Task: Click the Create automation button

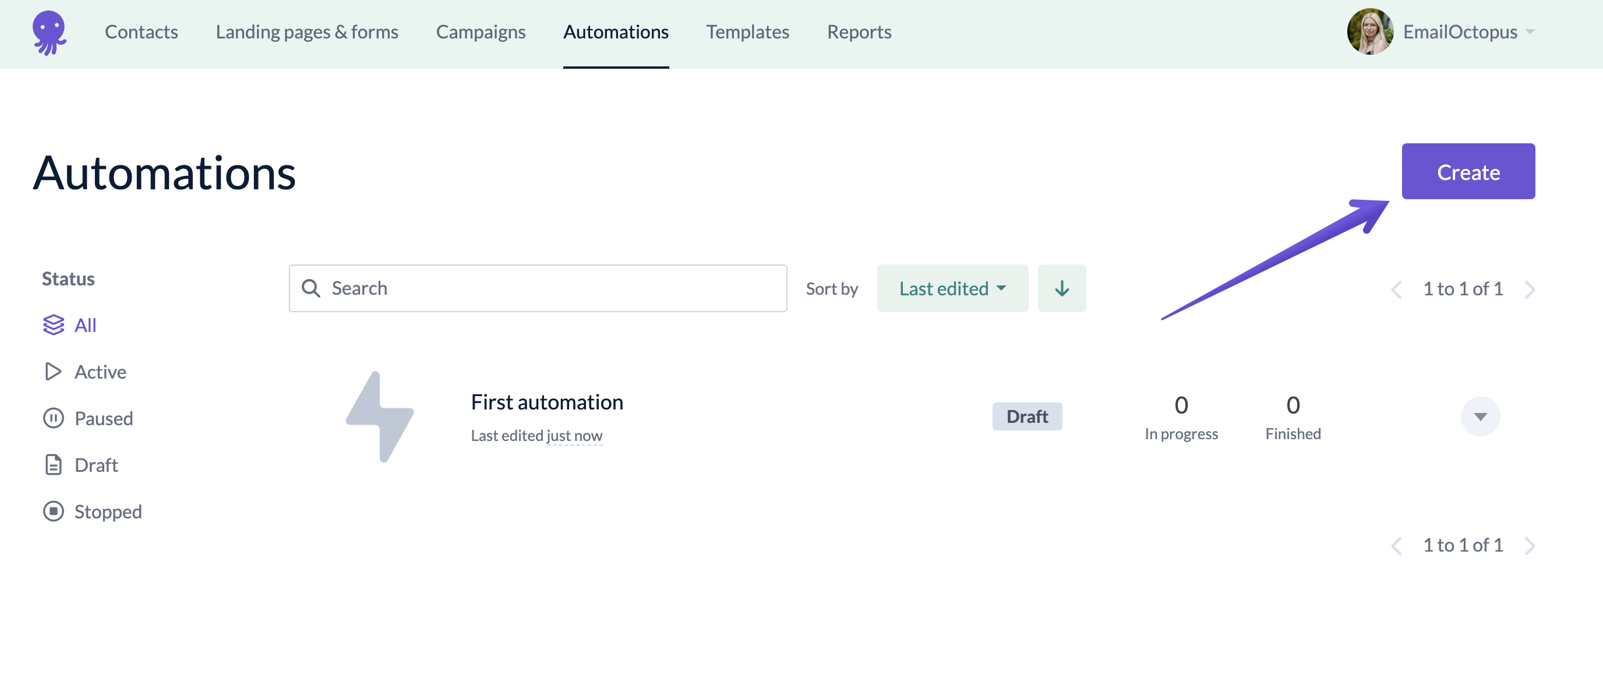Action: coord(1468,171)
